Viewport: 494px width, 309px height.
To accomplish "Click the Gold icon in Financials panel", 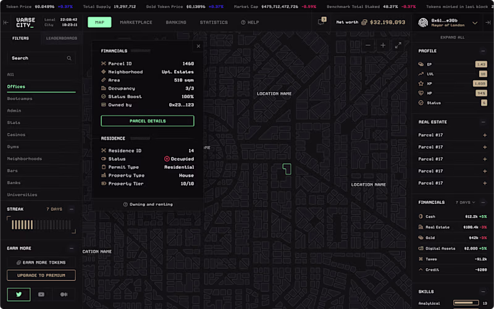I will pyautogui.click(x=421, y=238).
